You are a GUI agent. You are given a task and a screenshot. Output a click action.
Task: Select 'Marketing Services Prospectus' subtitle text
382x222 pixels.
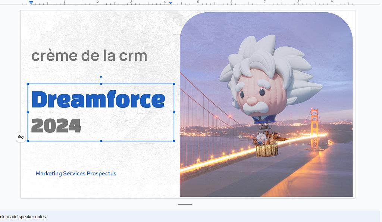pyautogui.click(x=76, y=173)
